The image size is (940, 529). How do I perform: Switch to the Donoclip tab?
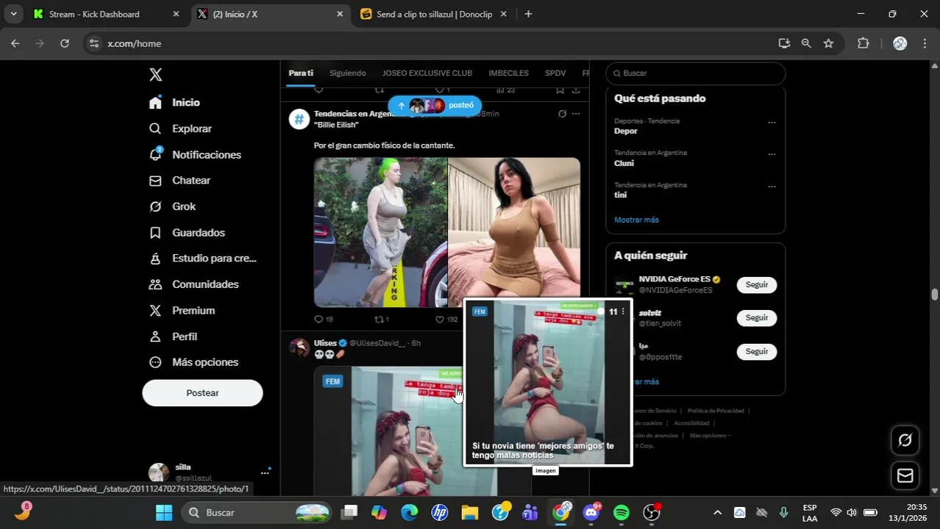coord(434,14)
